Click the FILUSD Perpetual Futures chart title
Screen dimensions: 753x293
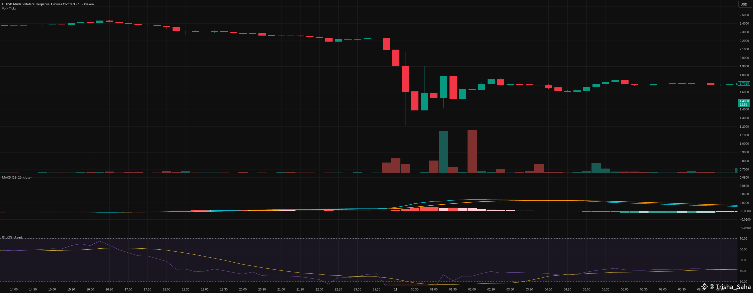(x=48, y=4)
